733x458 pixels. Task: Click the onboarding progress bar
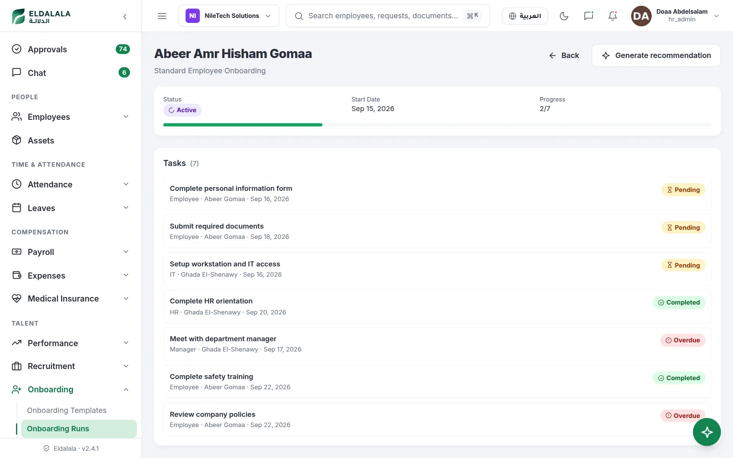437,125
